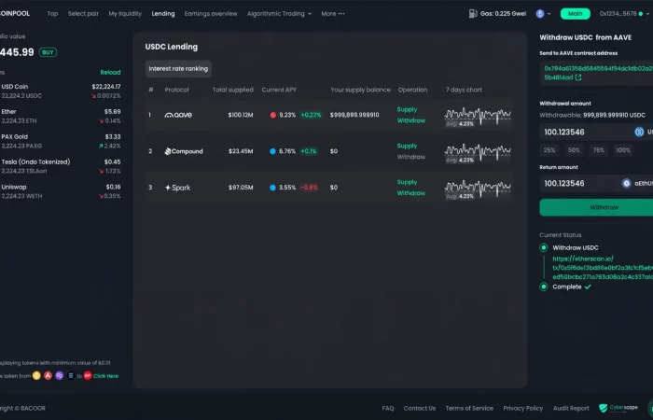Screen dimensions: 653x420
Task: Click the Withdraw USDC status indicator
Action: coord(544,248)
